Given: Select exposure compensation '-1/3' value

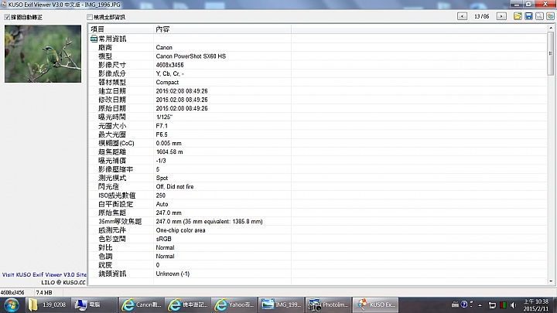Looking at the screenshot, I should tap(161, 161).
